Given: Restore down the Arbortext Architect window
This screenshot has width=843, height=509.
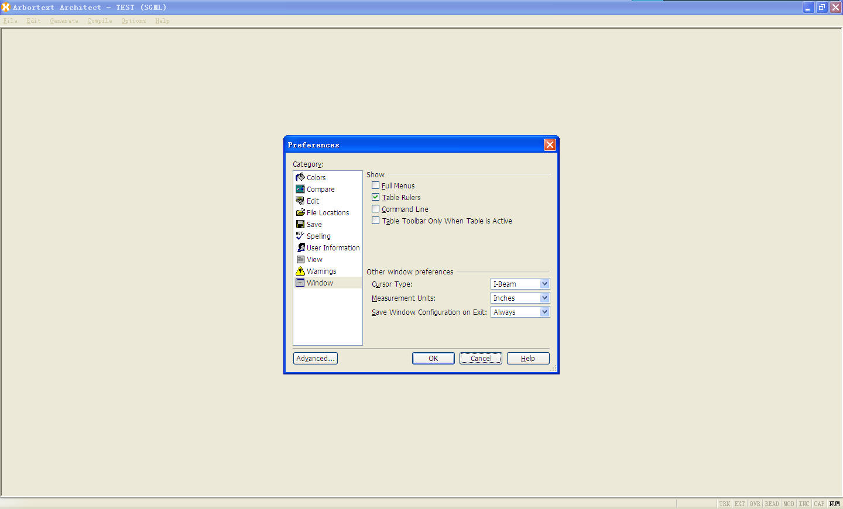Looking at the screenshot, I should 822,7.
